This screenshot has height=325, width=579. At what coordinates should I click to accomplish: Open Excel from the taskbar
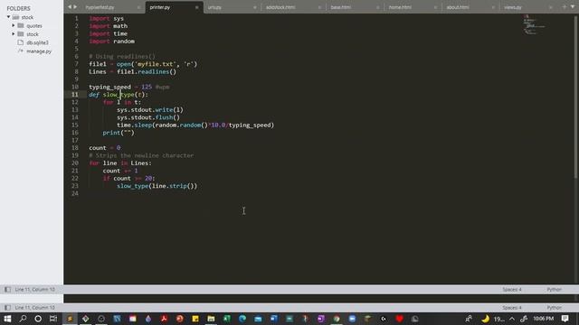click(227, 319)
